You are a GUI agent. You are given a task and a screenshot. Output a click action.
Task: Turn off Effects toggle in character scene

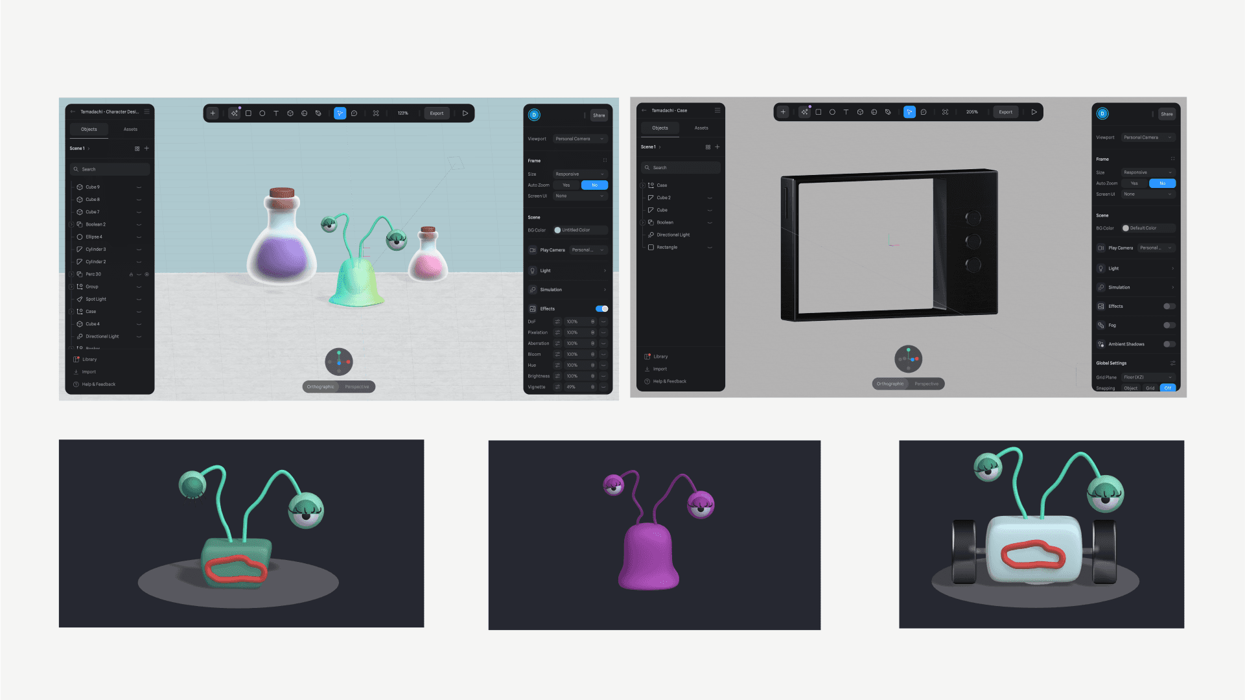coord(601,309)
